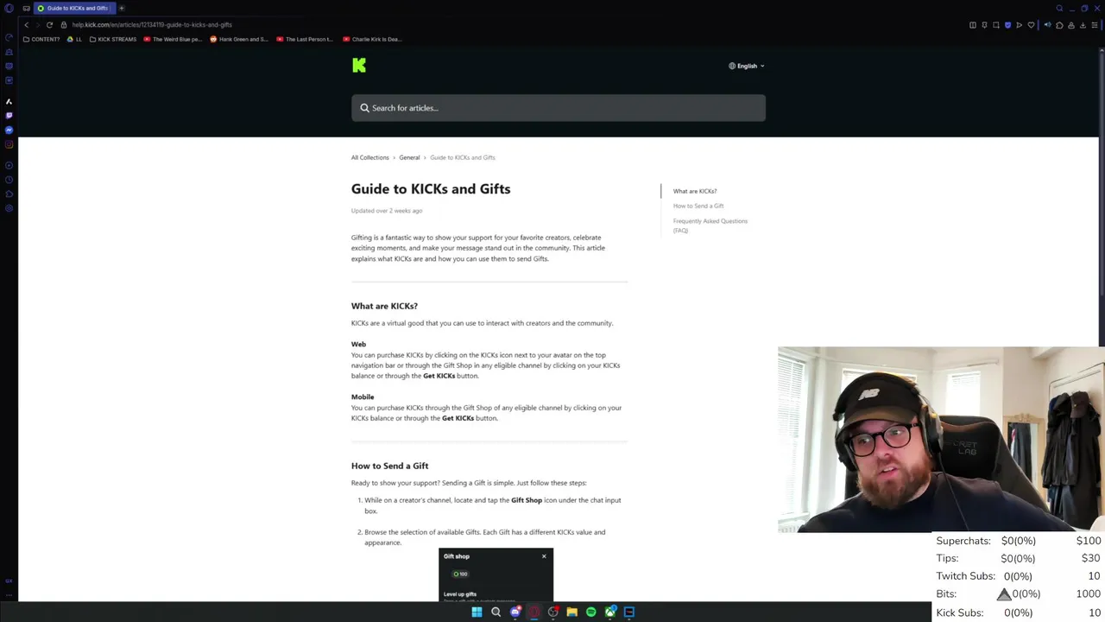Click the Windows Start button on taskbar
This screenshot has width=1105, height=622.
(477, 612)
